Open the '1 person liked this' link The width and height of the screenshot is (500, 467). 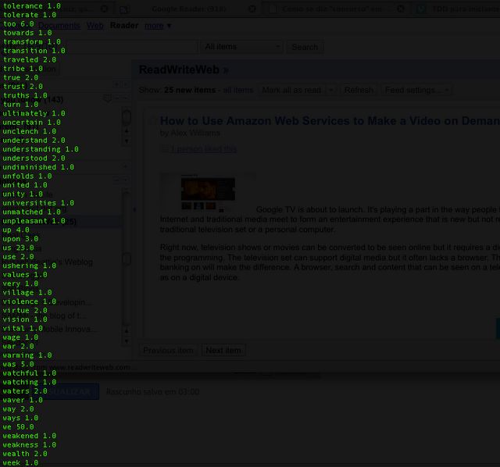point(203,149)
